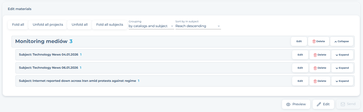Expand the Internet reported down across Iran subject
363x112 pixels.
point(342,81)
